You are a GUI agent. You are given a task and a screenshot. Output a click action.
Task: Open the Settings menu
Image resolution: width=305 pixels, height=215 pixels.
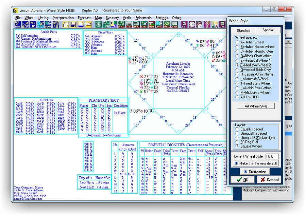pyautogui.click(x=162, y=18)
